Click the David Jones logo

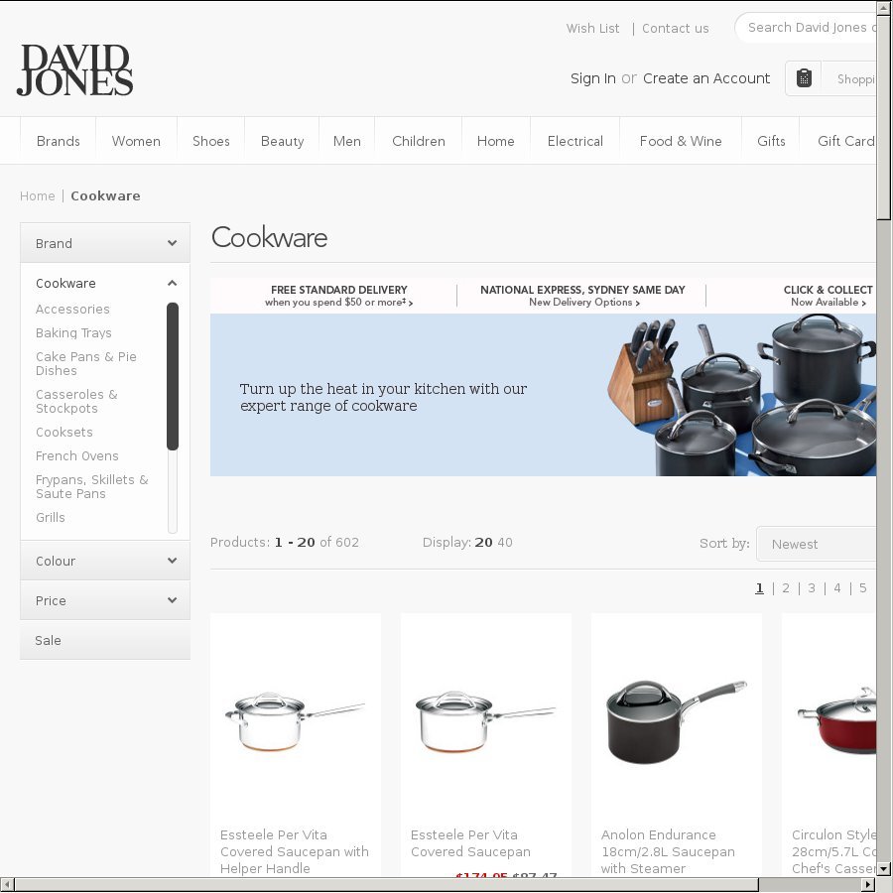click(x=74, y=70)
